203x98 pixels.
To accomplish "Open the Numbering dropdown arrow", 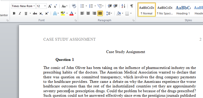I will (x=95, y=6).
